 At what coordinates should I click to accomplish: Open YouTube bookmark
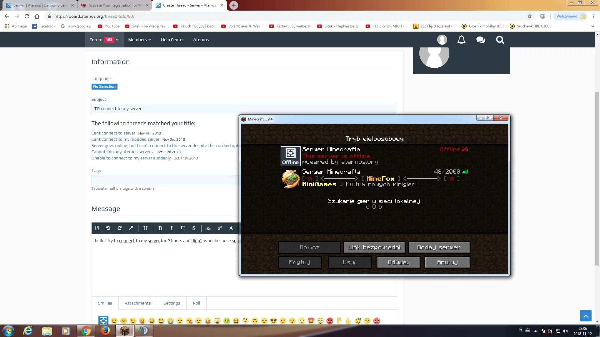pyautogui.click(x=109, y=26)
